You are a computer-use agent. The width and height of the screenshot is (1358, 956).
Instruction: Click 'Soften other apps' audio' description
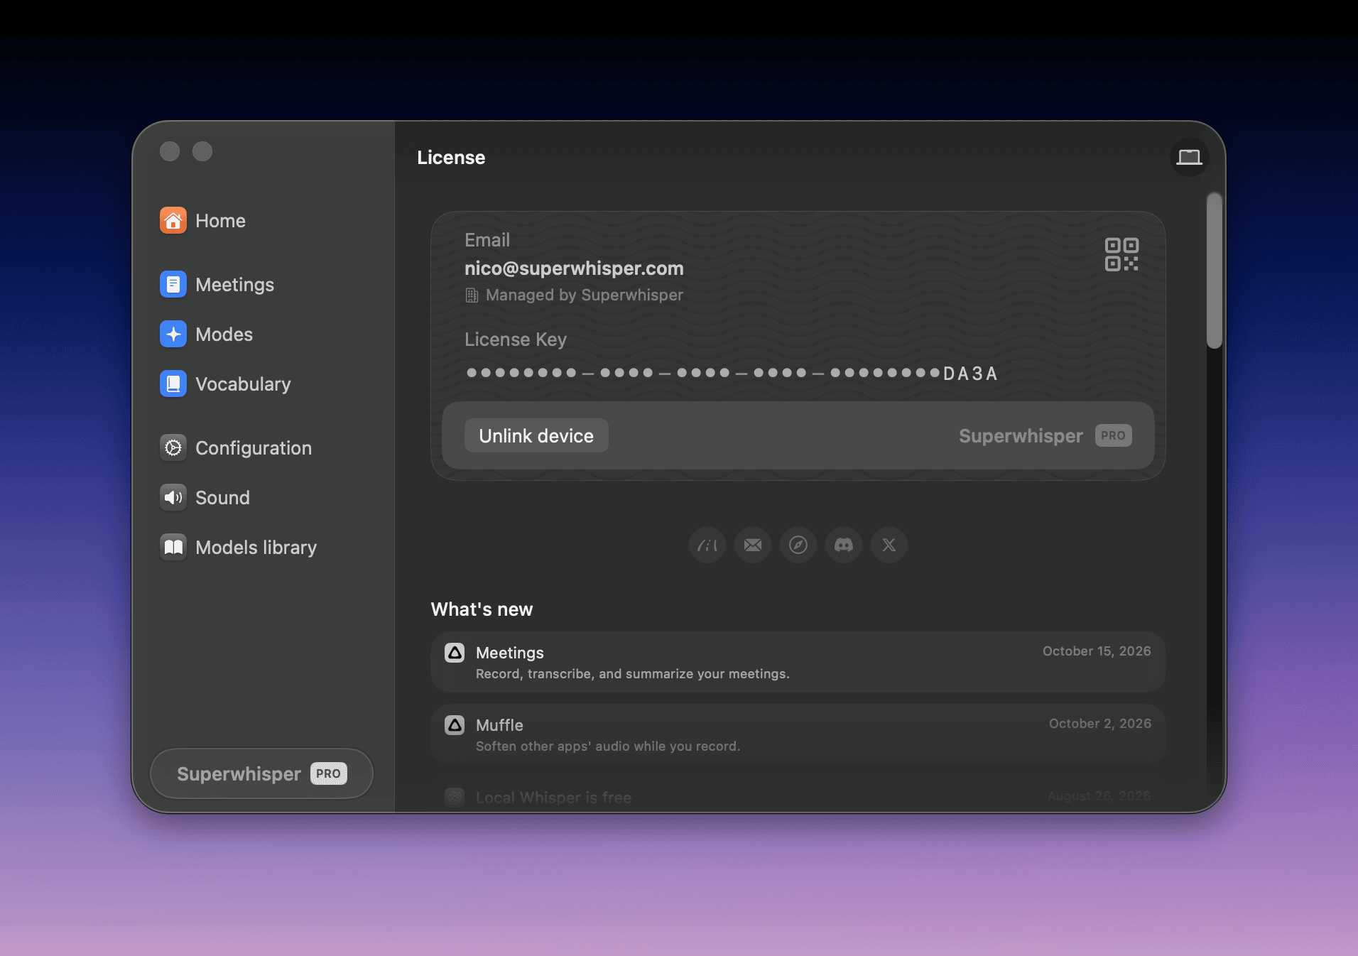tap(608, 746)
